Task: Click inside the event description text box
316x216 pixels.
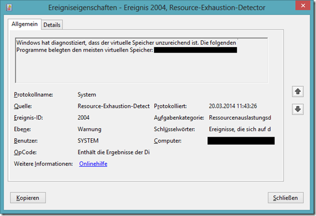Action: tap(141, 60)
